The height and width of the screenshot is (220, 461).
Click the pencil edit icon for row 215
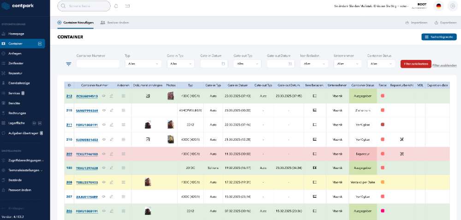[112, 110]
